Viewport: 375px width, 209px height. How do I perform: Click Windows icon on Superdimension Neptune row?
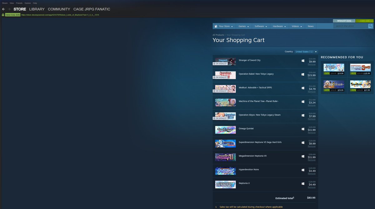click(x=303, y=143)
